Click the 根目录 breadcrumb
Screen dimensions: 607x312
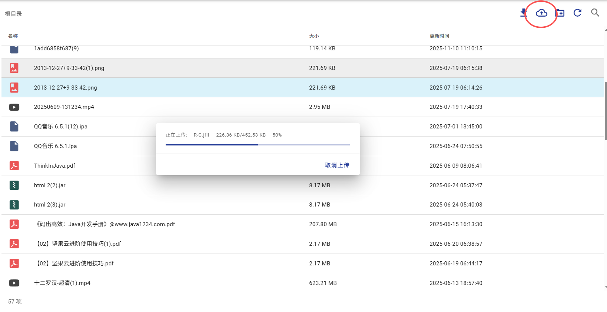pyautogui.click(x=13, y=14)
